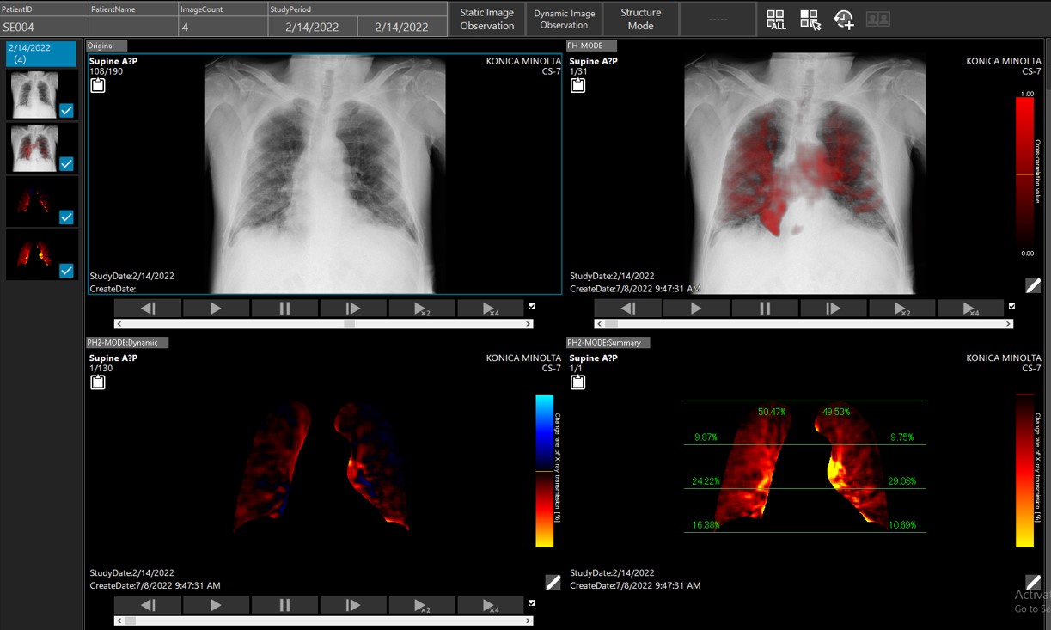Pause playback in the PH-MODE panel
The image size is (1051, 630).
(765, 308)
